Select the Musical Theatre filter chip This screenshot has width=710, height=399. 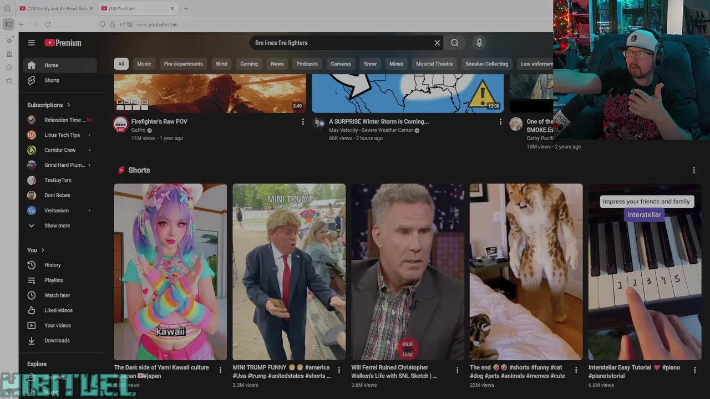pos(434,64)
